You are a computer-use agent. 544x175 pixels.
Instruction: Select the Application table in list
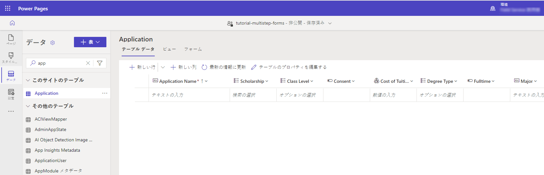(66, 93)
